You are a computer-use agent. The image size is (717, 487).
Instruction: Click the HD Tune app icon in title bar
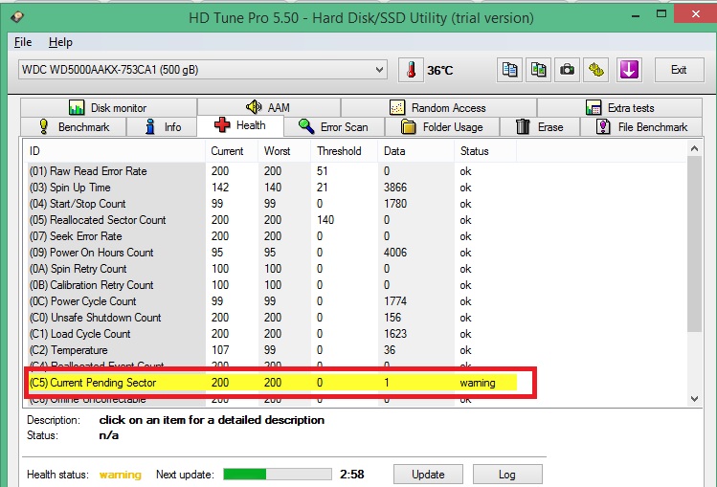tap(17, 17)
